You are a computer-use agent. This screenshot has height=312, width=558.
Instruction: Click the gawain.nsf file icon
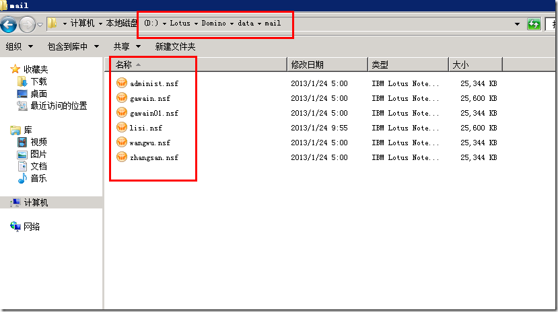point(122,97)
